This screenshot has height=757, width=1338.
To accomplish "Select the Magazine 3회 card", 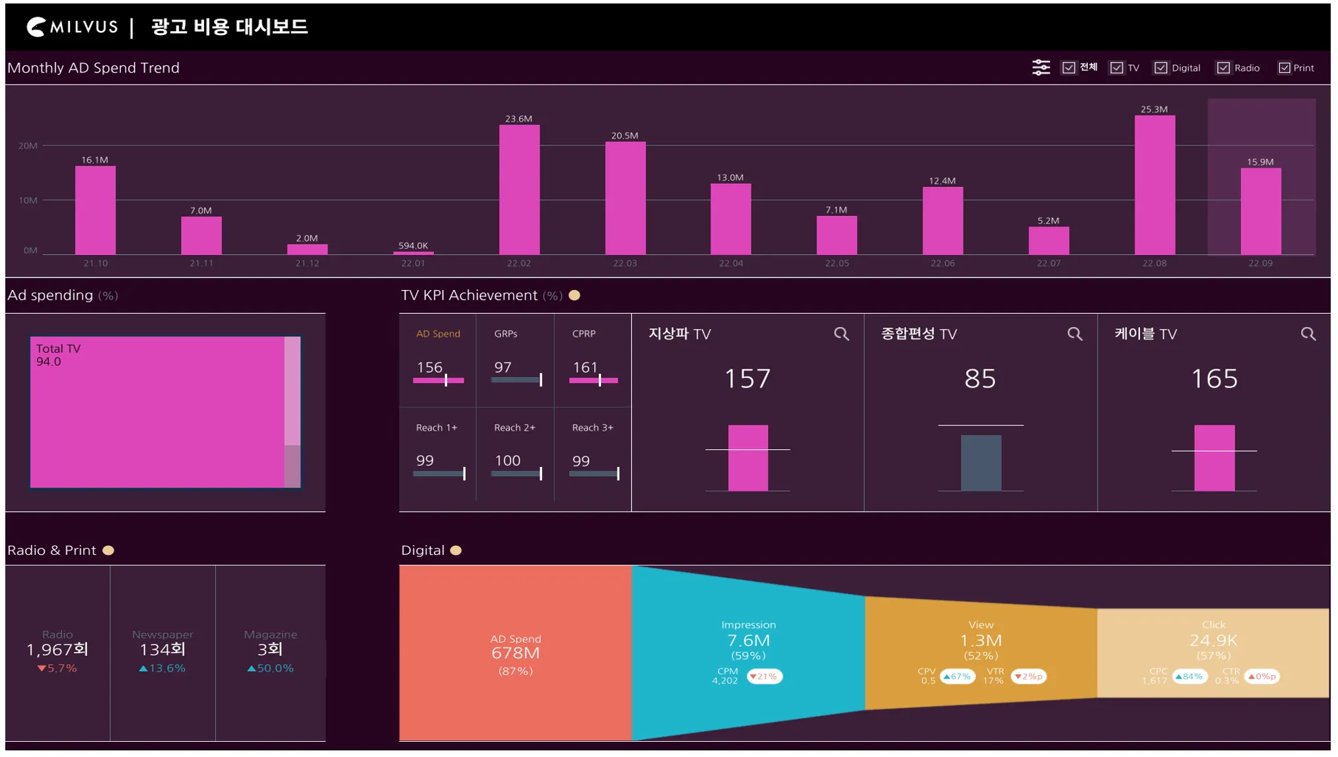I will [270, 653].
